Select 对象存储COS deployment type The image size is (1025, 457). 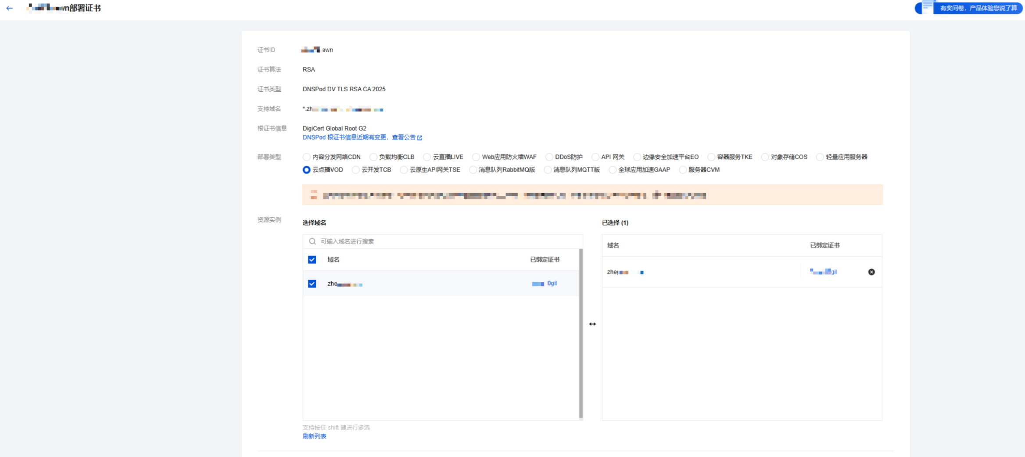point(765,157)
